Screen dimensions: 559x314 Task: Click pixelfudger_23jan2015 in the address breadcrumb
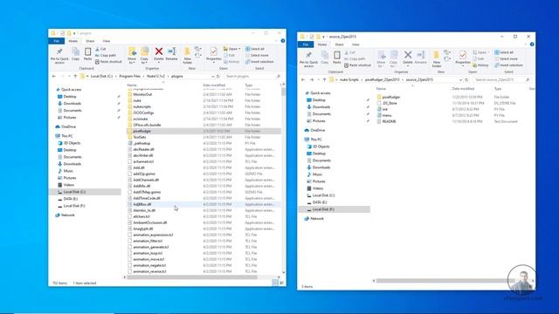(383, 79)
